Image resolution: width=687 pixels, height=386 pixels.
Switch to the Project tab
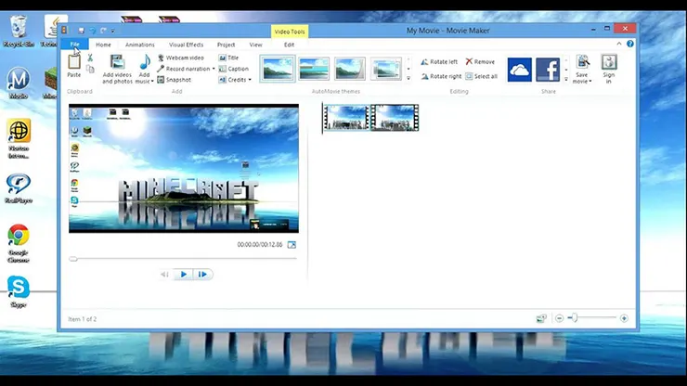226,45
